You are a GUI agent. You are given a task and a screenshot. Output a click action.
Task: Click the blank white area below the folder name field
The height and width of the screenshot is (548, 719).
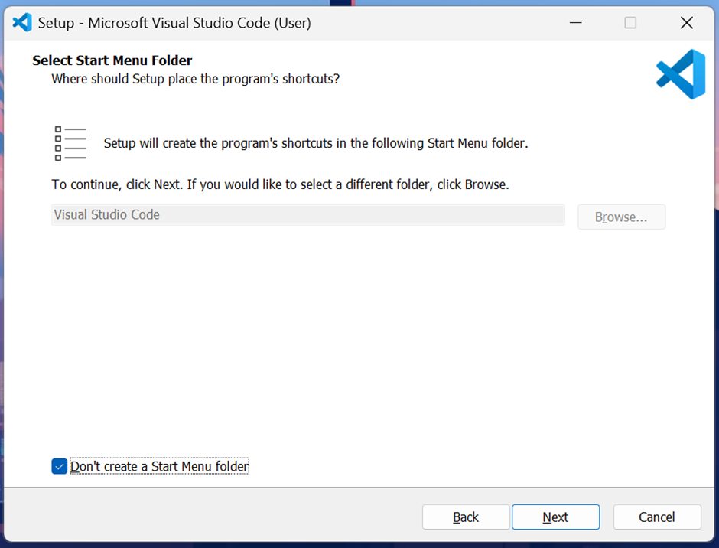(358, 340)
